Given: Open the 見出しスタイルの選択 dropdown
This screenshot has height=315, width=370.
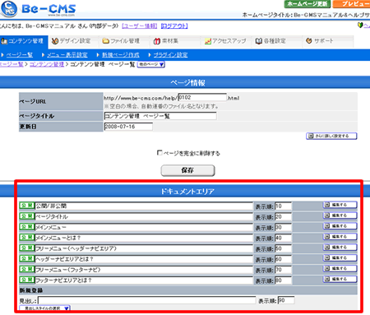Looking at the screenshot, I should pos(45,308).
